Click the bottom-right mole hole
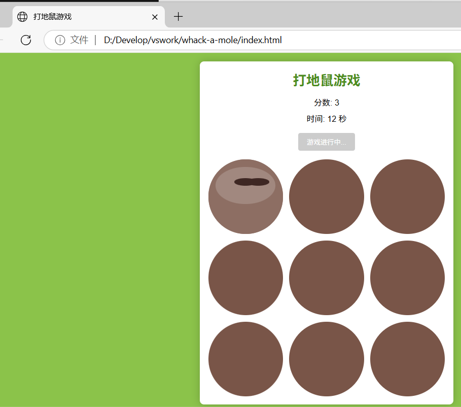 click(x=407, y=359)
